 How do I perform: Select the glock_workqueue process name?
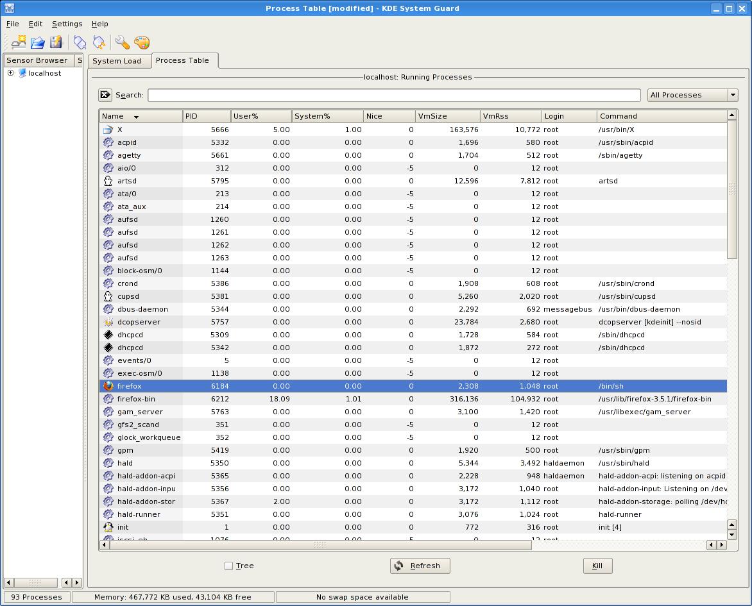[149, 437]
